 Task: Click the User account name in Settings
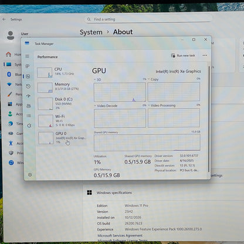point(25,34)
